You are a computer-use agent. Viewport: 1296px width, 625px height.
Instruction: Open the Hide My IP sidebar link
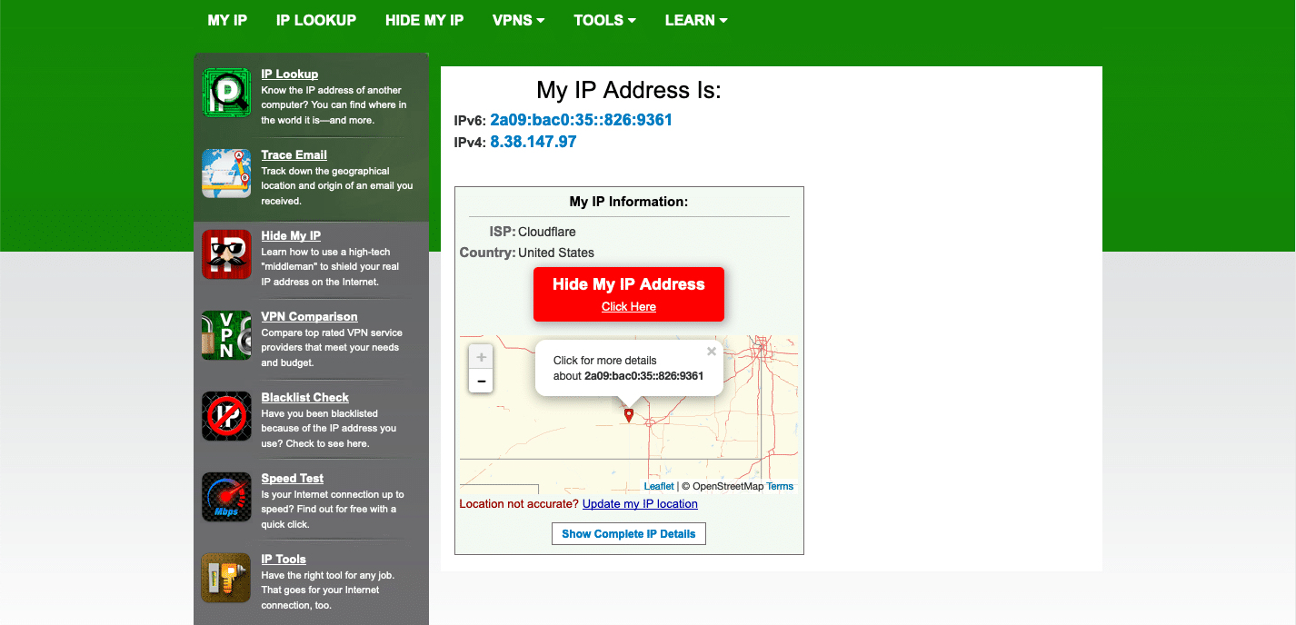coord(291,236)
